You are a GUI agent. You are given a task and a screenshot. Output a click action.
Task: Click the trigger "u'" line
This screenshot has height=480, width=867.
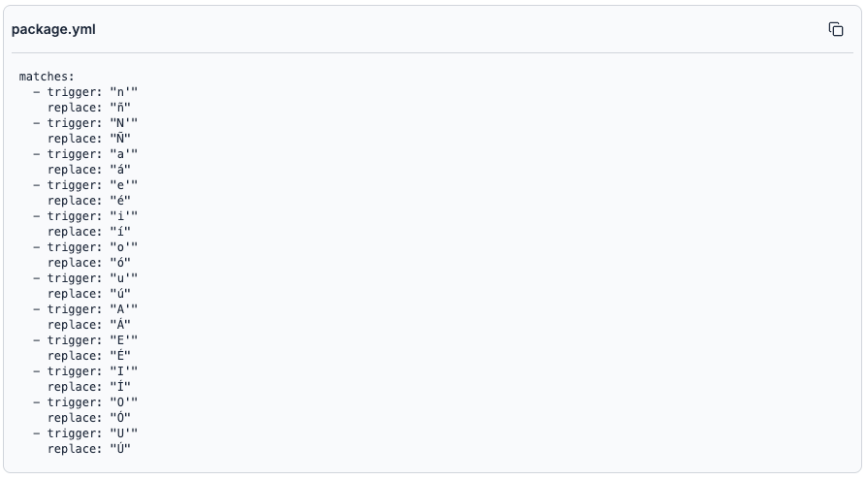85,277
